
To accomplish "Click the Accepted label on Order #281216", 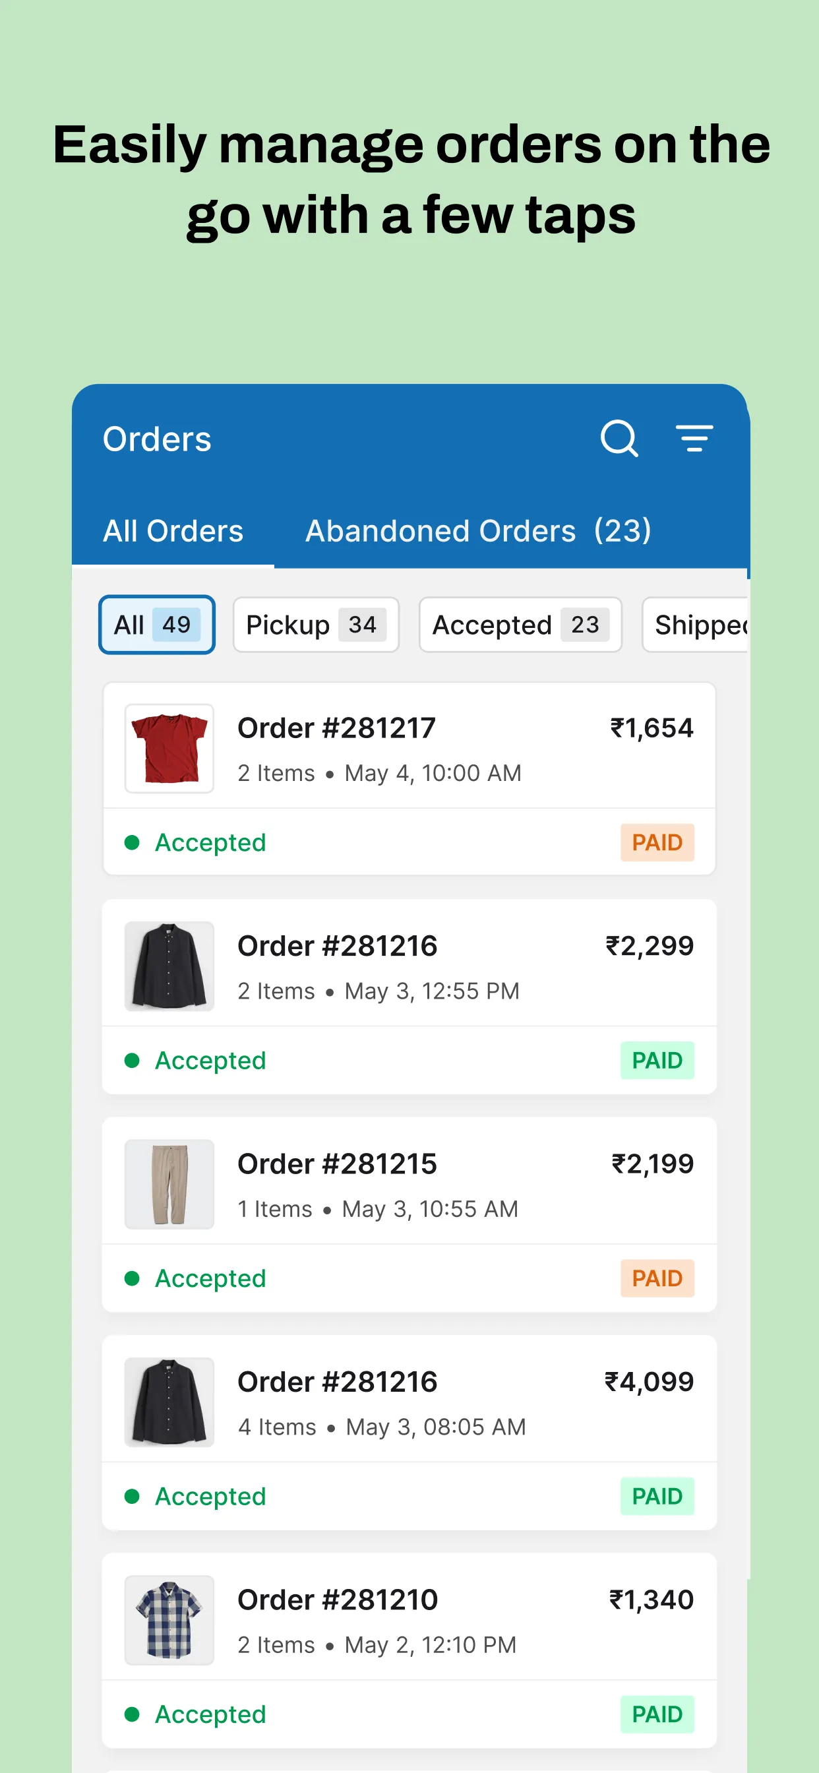I will click(x=209, y=1060).
